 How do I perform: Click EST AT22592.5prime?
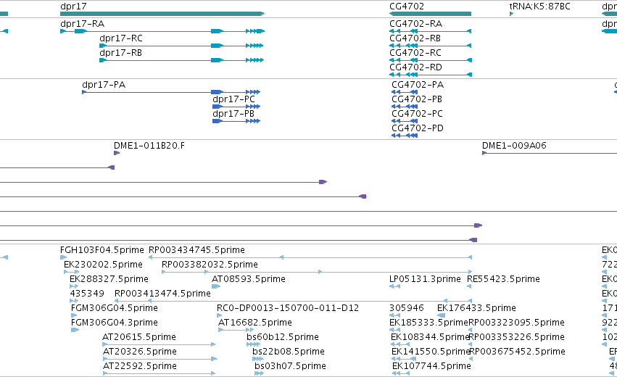[x=159, y=374]
